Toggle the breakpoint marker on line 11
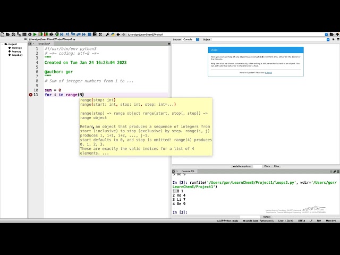The height and width of the screenshot is (255, 340). click(31, 95)
